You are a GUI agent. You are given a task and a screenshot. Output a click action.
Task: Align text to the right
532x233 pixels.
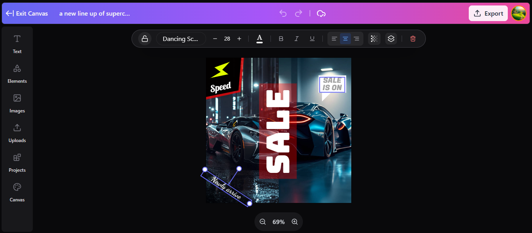tap(356, 39)
